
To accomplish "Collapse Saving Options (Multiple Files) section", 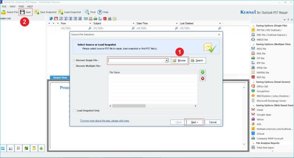I will point(253,44).
